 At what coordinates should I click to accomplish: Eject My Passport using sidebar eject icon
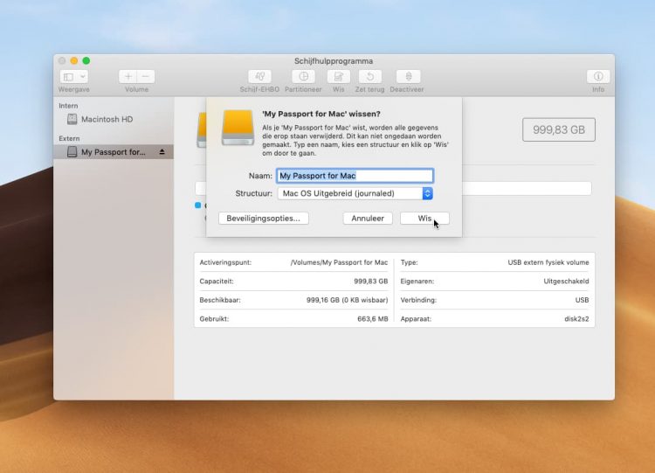[x=162, y=152]
